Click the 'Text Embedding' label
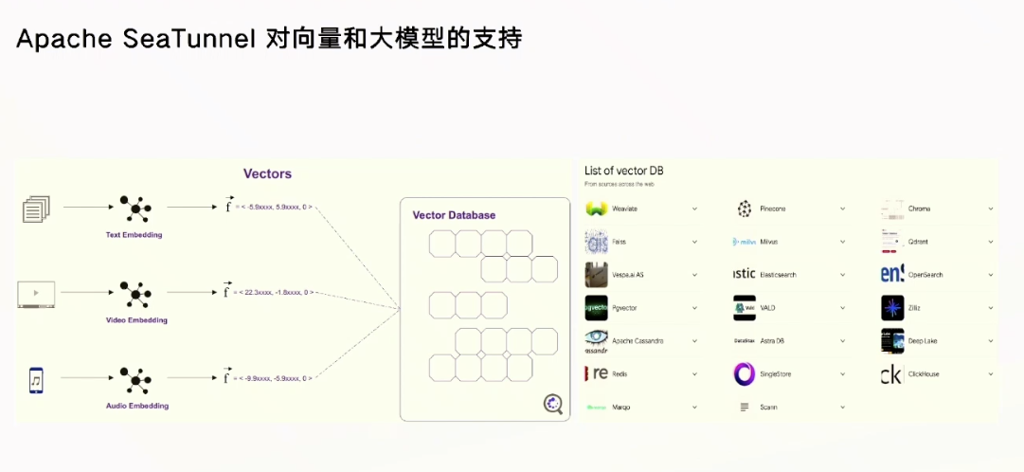Image resolution: width=1024 pixels, height=472 pixels. point(134,235)
